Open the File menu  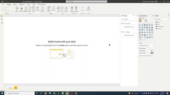(x=3, y=4)
